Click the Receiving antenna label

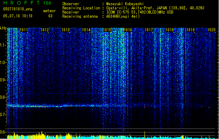80,16
